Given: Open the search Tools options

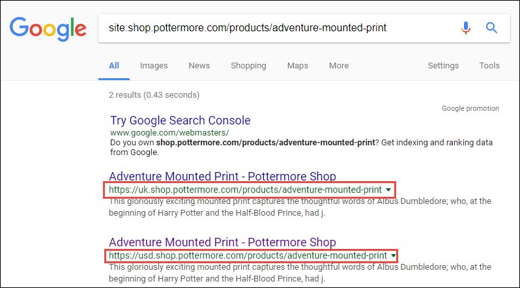Looking at the screenshot, I should coord(489,66).
